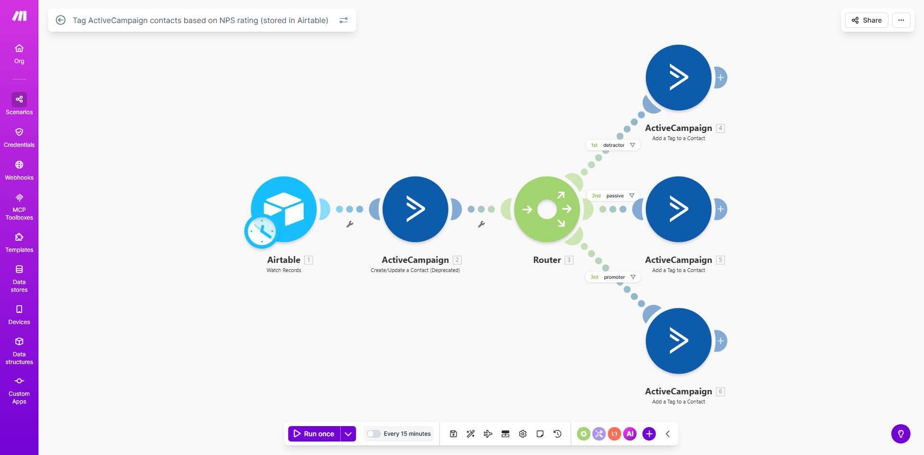The width and height of the screenshot is (924, 455).
Task: Open the history clock icon in the toolbar
Action: click(x=557, y=434)
